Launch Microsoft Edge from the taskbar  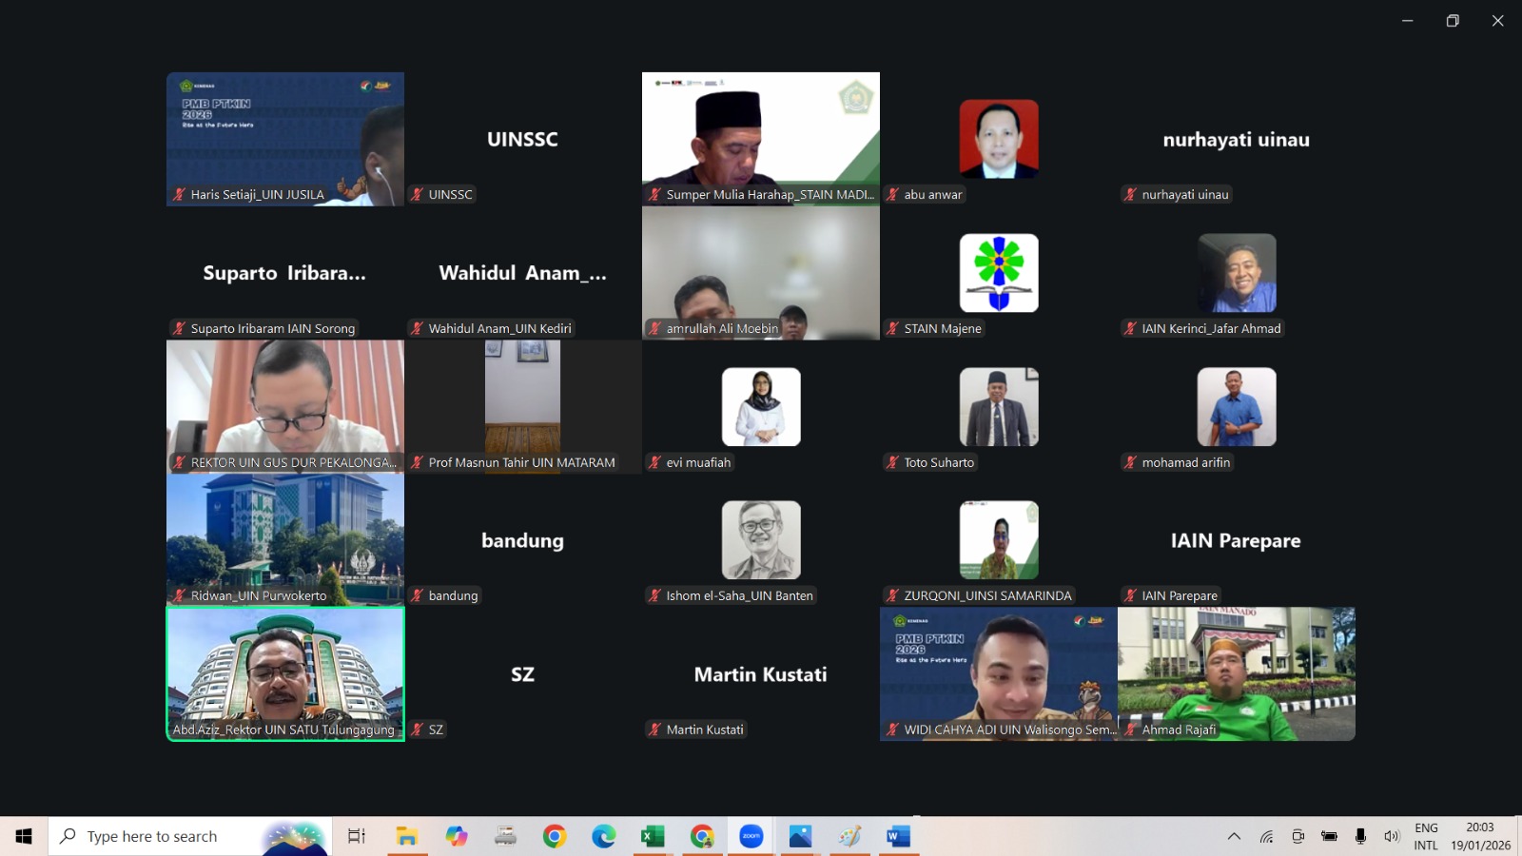[604, 836]
